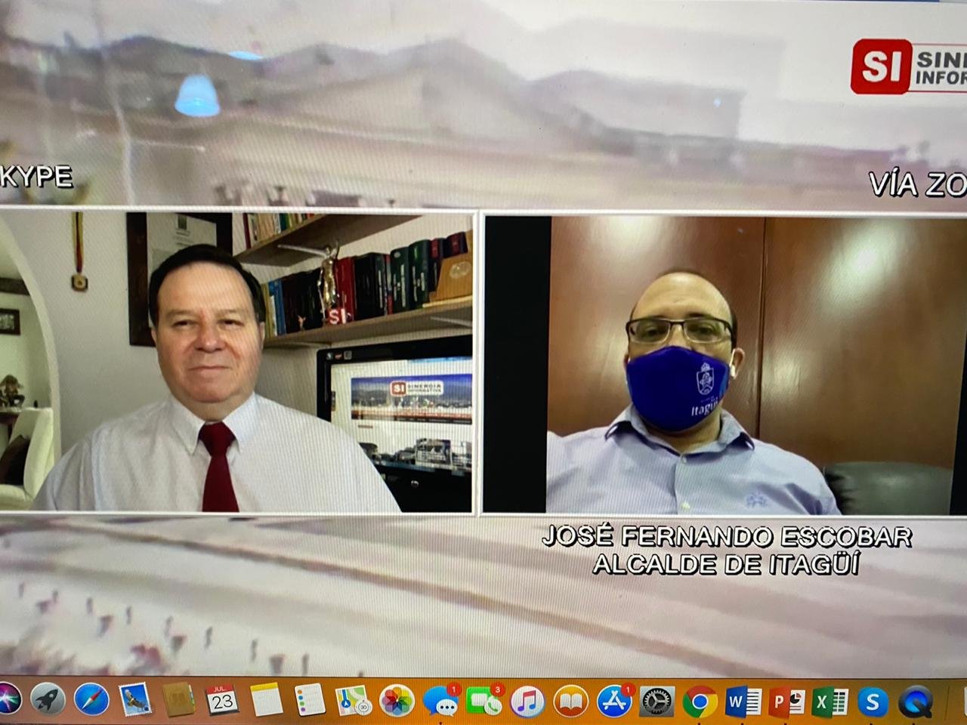Open the Mail stamp icon
Screen dimensions: 967x725
[135, 700]
